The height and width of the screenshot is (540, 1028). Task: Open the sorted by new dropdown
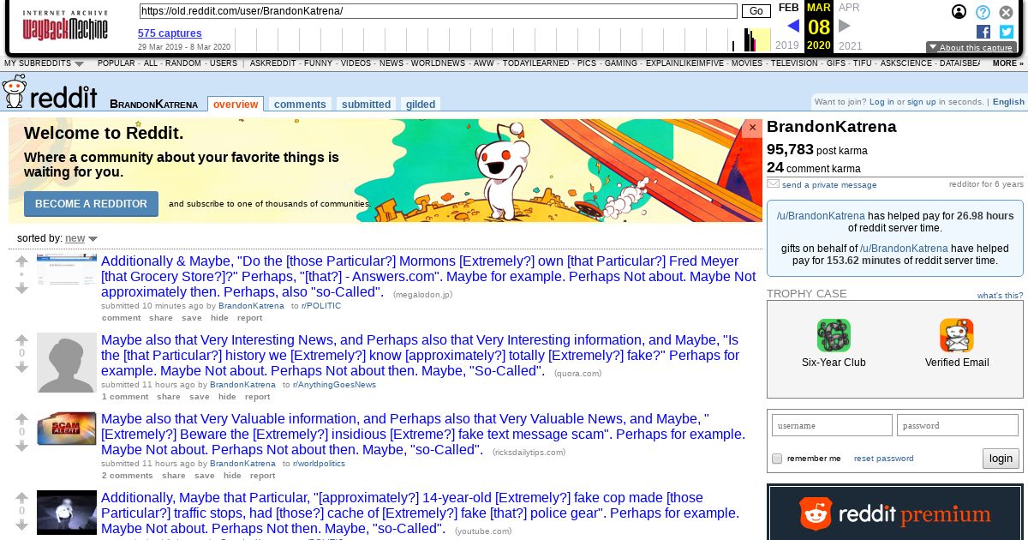[x=81, y=238]
